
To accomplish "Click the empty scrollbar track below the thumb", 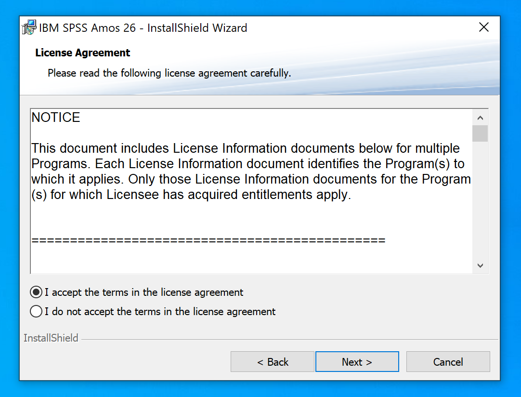I will [480, 202].
